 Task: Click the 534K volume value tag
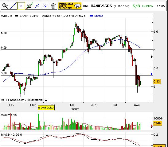tap(157, 123)
